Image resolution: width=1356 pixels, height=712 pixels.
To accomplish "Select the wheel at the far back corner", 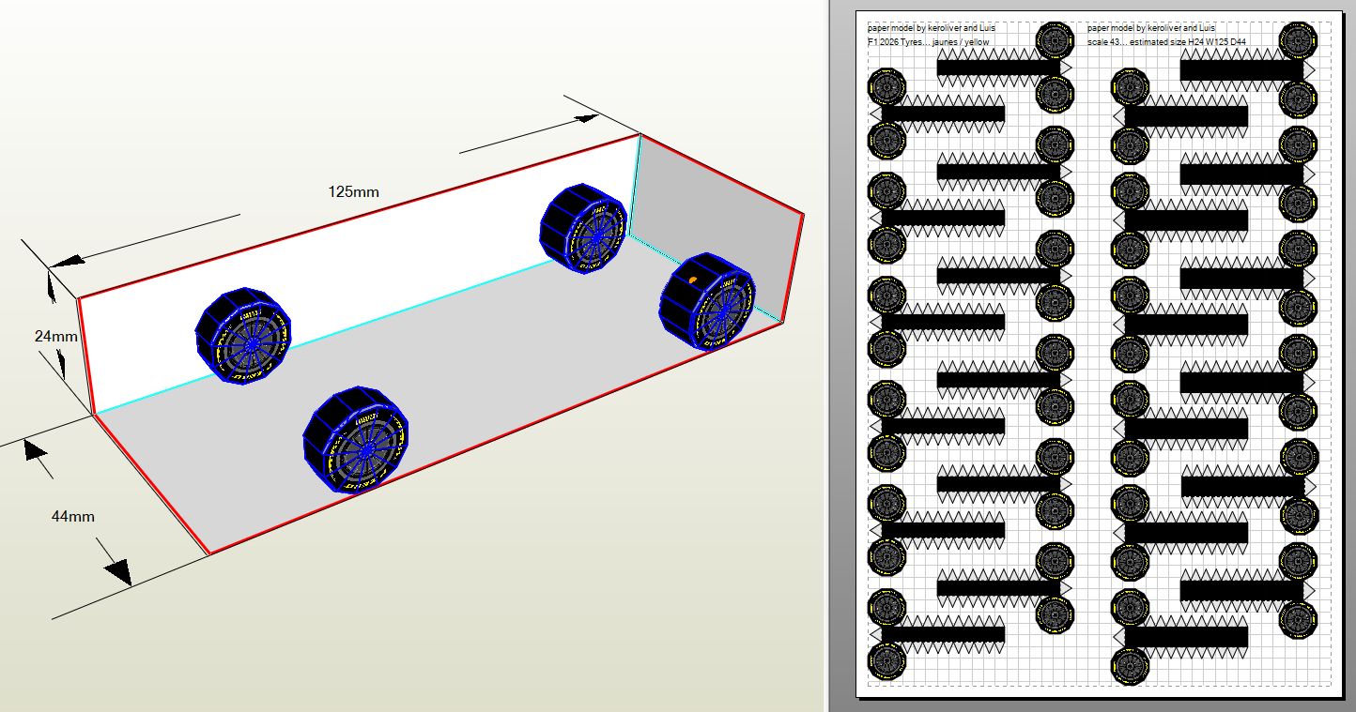I will [x=583, y=229].
